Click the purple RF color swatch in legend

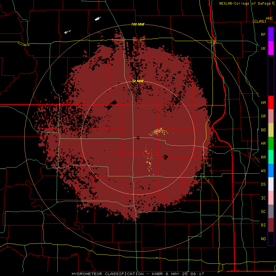pos(271,34)
